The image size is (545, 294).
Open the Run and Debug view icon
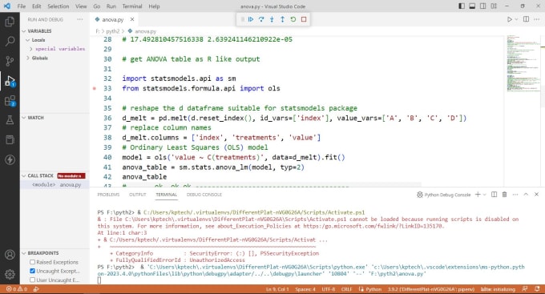(10, 82)
